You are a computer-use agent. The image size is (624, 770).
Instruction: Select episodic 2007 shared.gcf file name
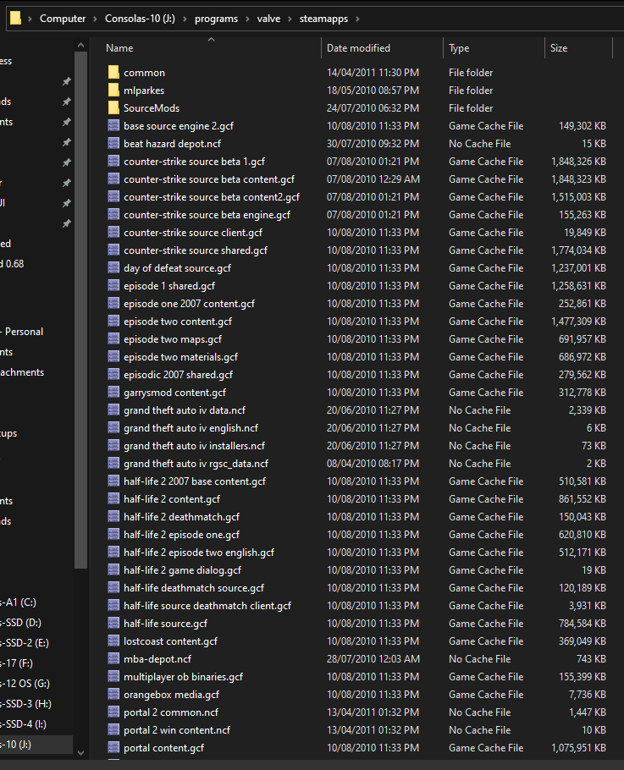point(178,374)
